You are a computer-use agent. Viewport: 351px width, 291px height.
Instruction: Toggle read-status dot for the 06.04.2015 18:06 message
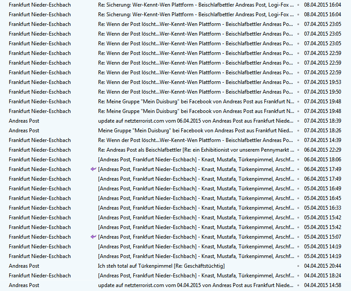(x=298, y=160)
